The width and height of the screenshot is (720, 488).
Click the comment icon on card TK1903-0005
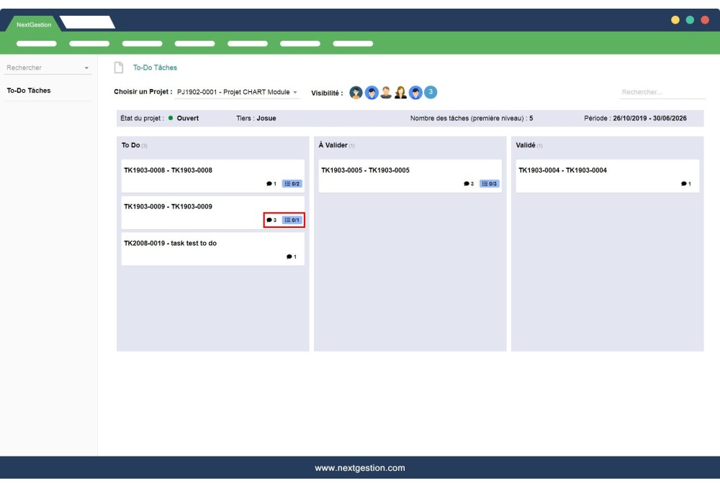468,183
